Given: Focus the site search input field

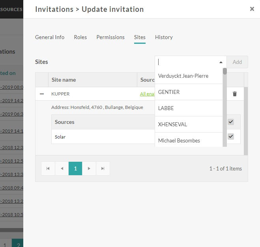Looking at the screenshot, I should (187, 62).
